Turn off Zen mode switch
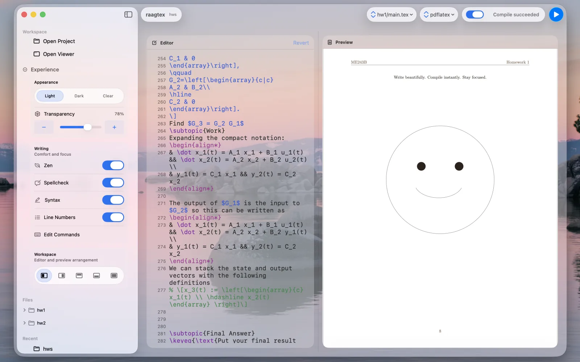Image resolution: width=580 pixels, height=362 pixels. (113, 165)
